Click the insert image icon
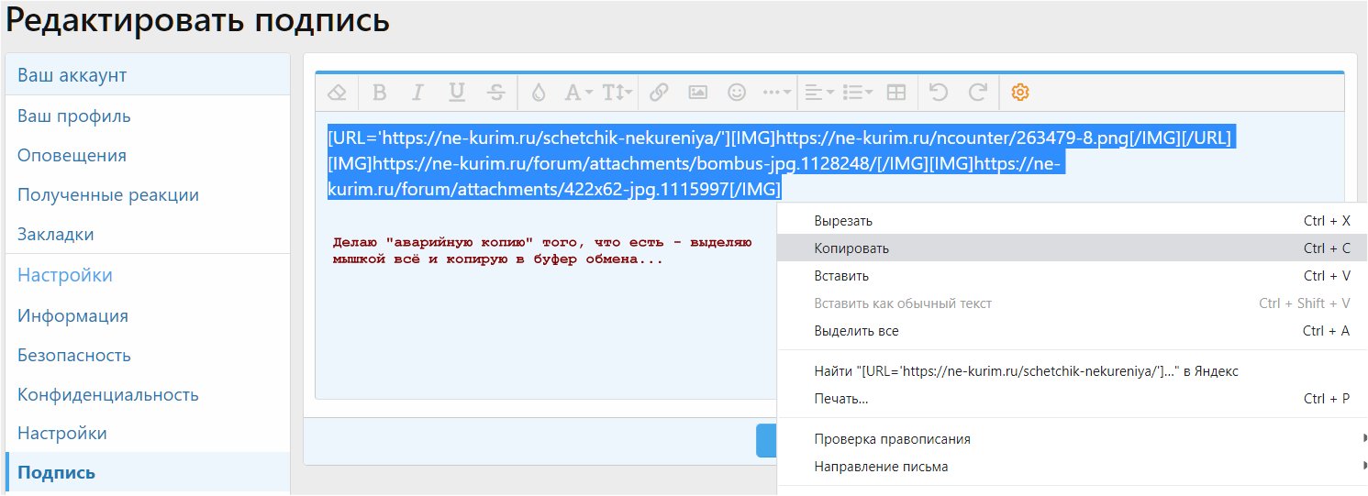Viewport: 1368px width, 496px height. point(697,93)
